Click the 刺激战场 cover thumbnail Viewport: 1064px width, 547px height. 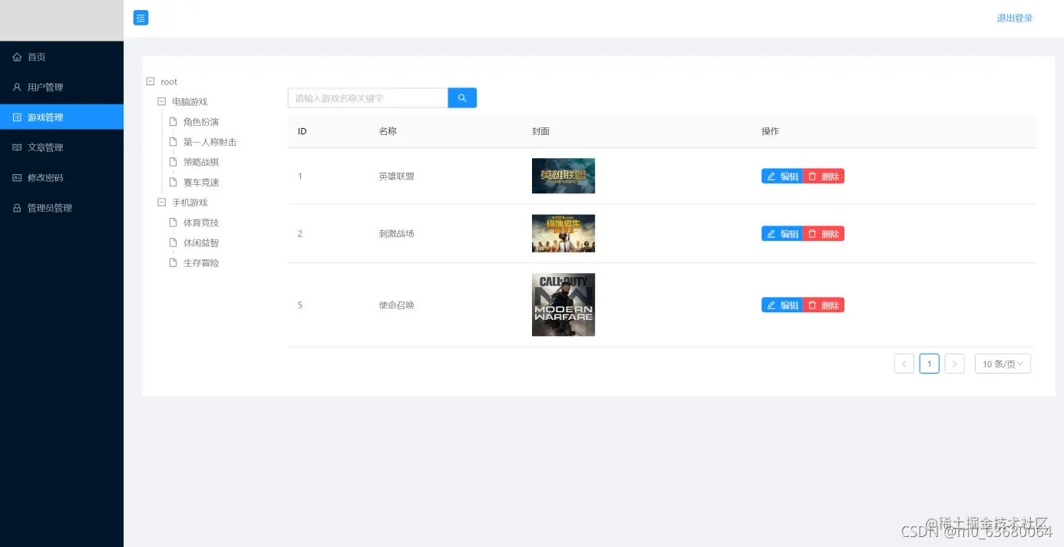coord(563,233)
